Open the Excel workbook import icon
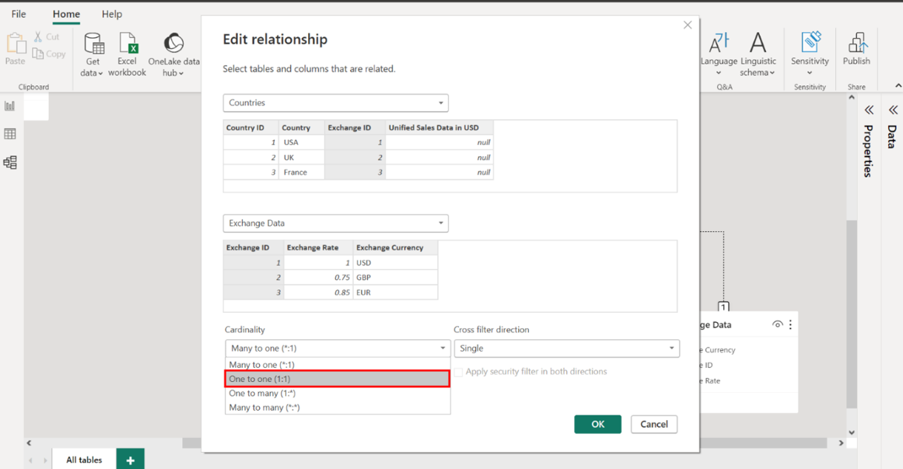Image resolution: width=903 pixels, height=469 pixels. point(127,45)
